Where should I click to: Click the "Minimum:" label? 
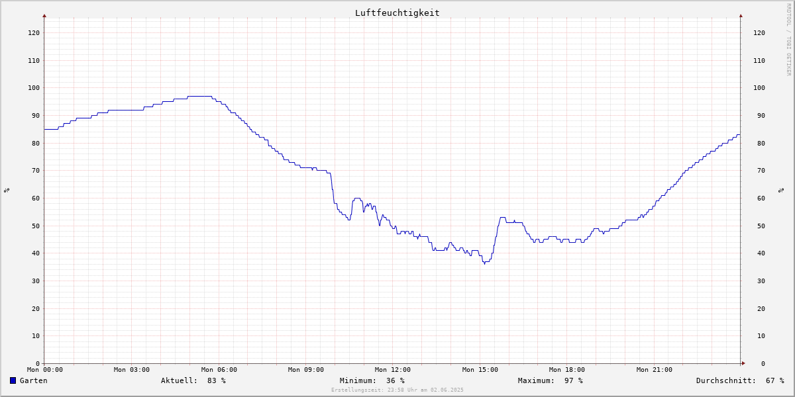pos(358,380)
